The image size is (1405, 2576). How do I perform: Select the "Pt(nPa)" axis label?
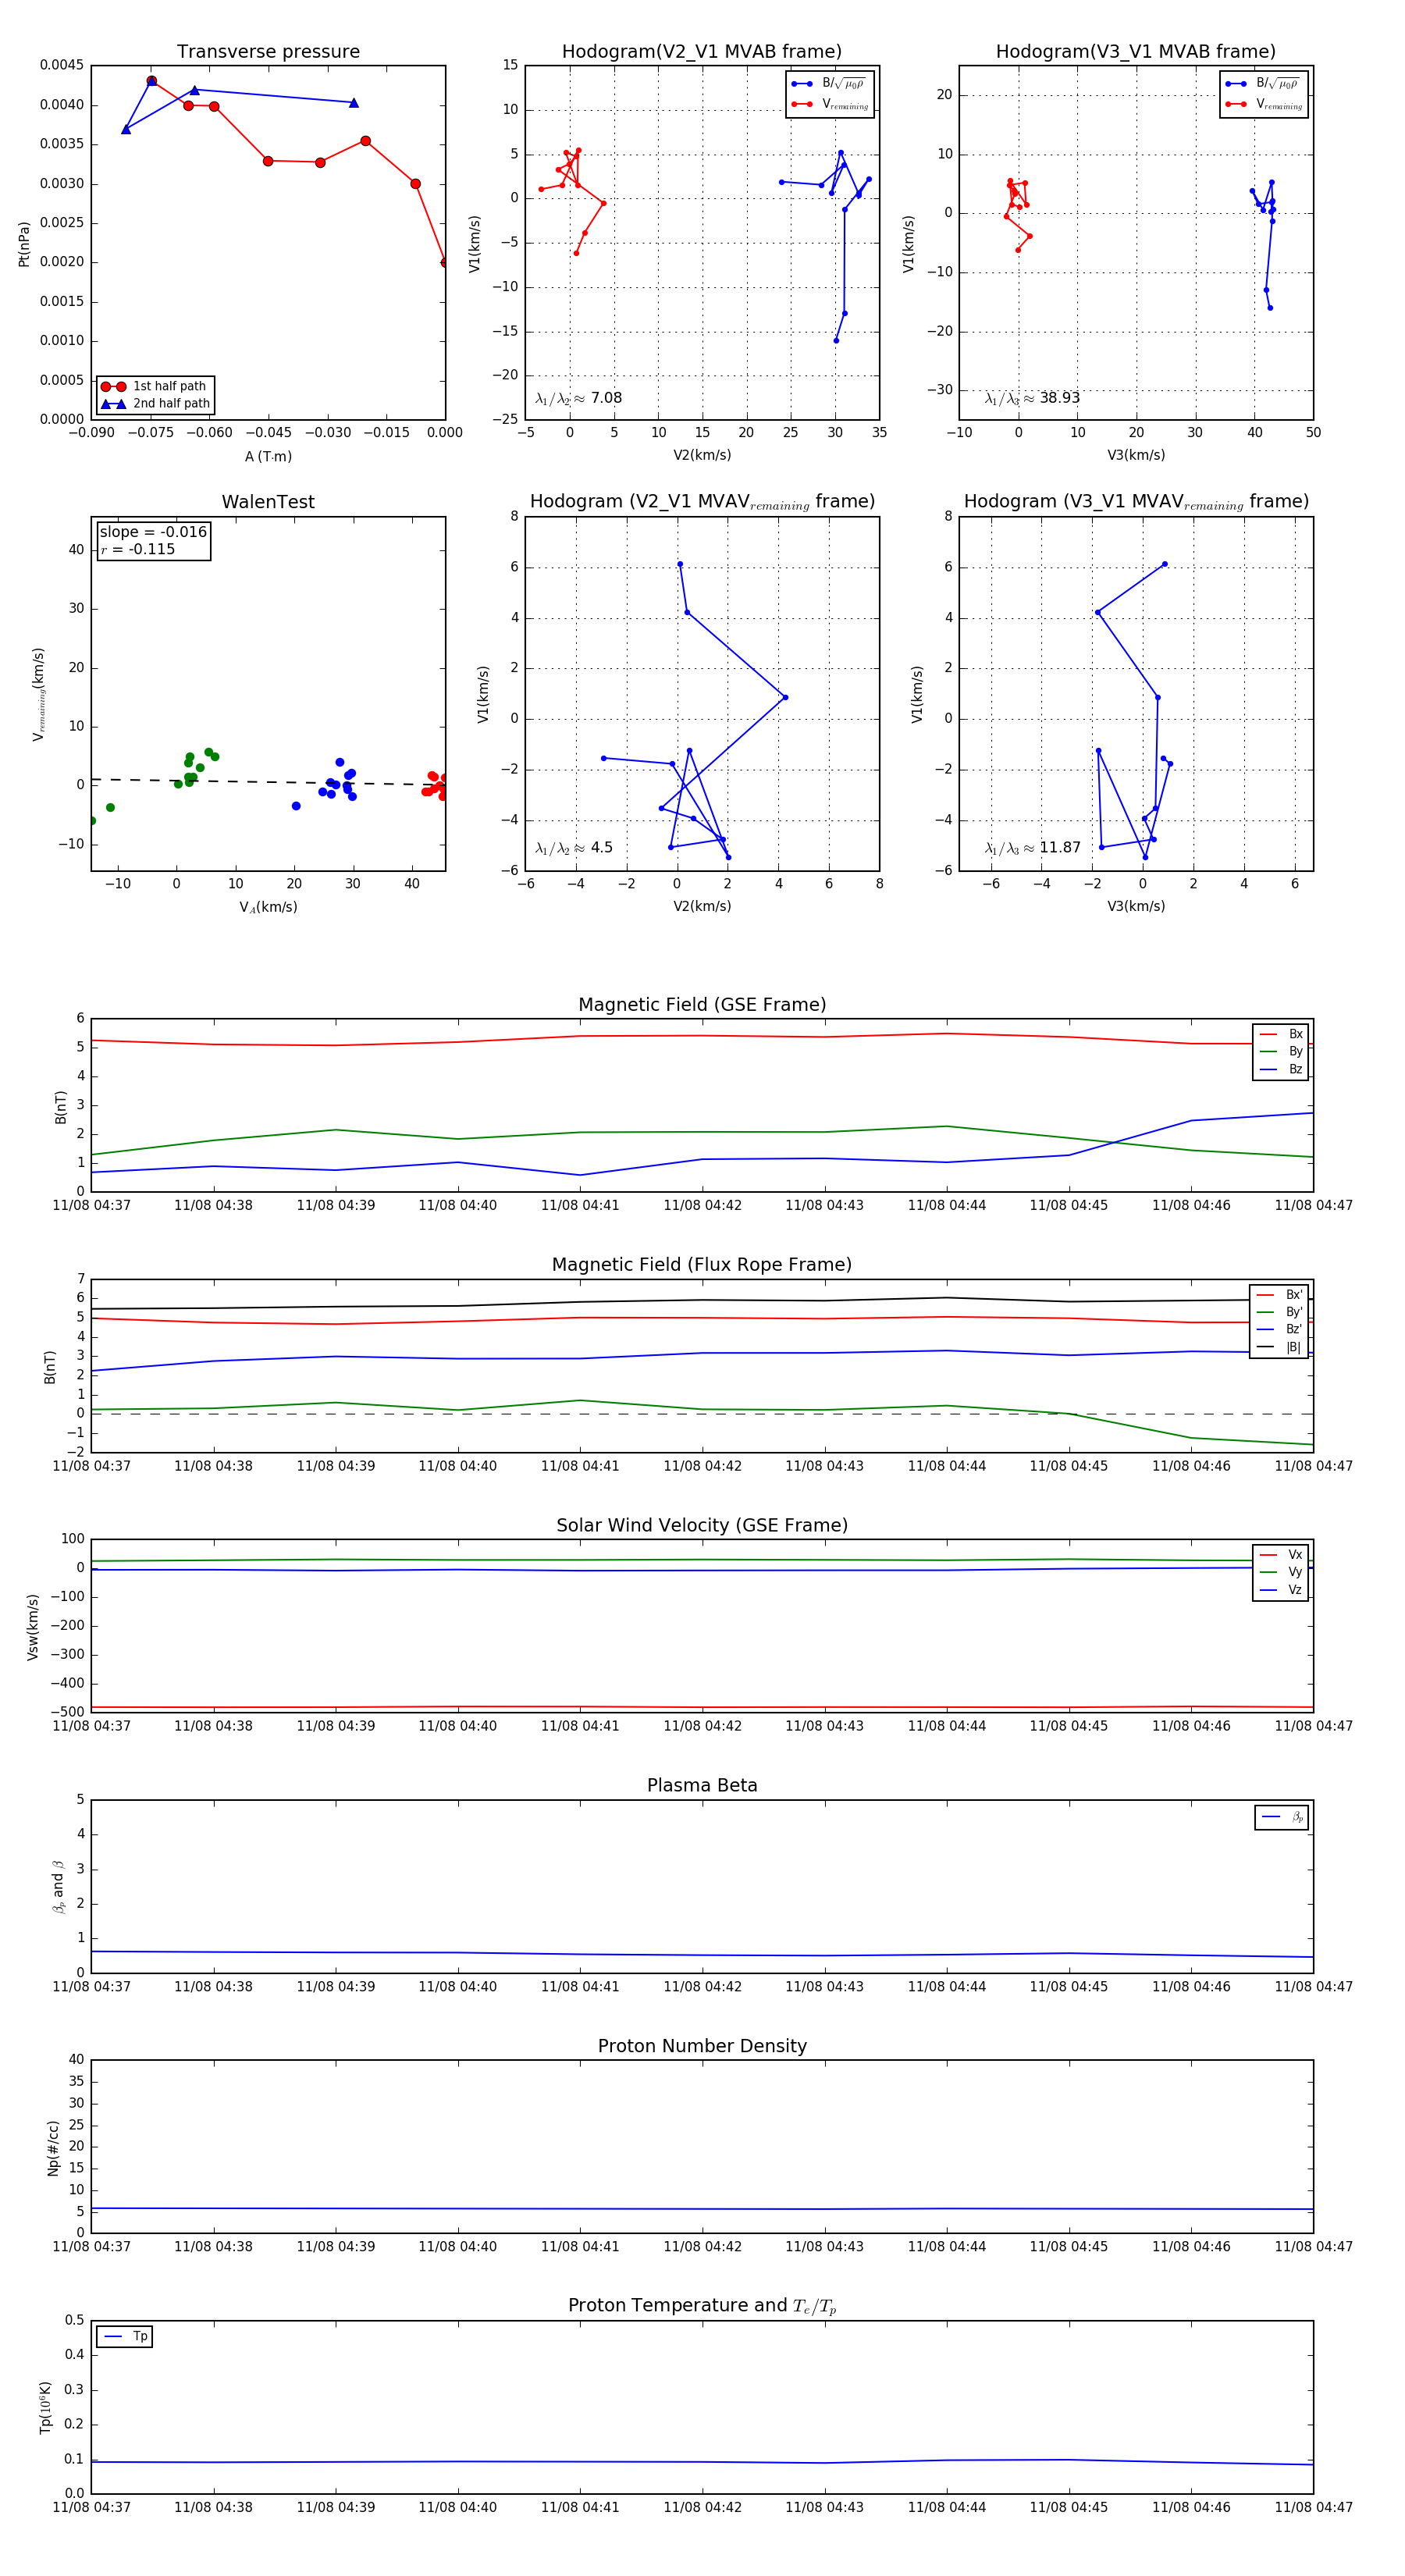[24, 244]
